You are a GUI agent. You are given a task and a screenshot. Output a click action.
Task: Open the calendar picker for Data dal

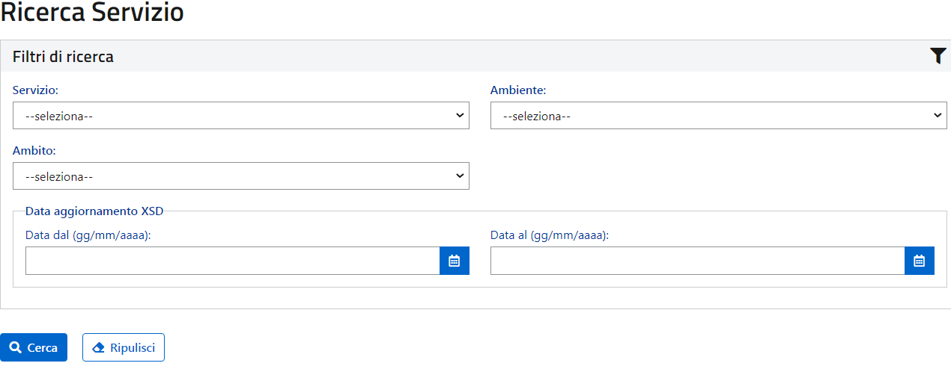454,261
